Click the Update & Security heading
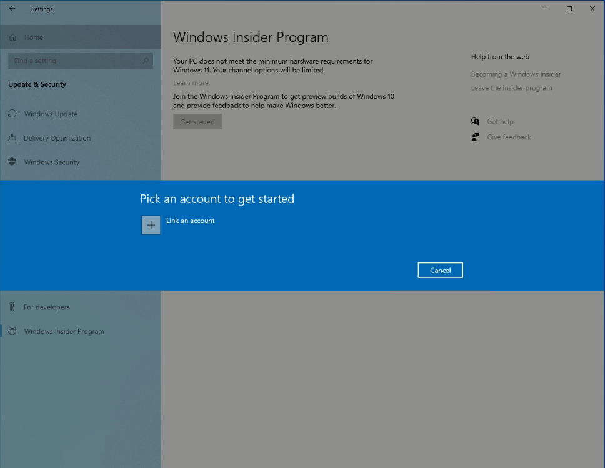Viewport: 605px width, 468px height. pyautogui.click(x=37, y=84)
